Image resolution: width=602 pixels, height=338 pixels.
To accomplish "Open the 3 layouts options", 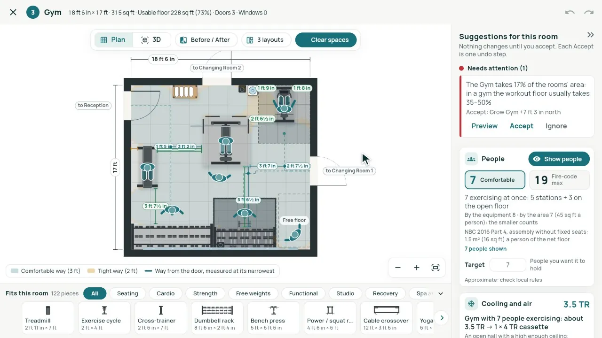I will [266, 40].
